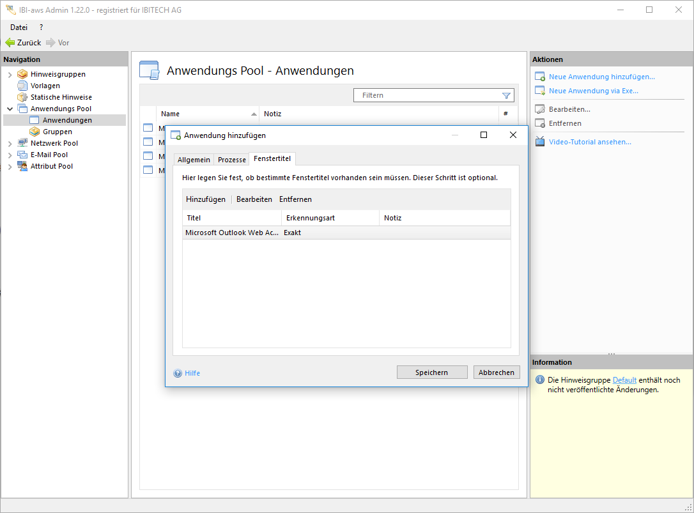
Task: Click the Netzwerk Pool icon
Action: pyautogui.click(x=22, y=143)
